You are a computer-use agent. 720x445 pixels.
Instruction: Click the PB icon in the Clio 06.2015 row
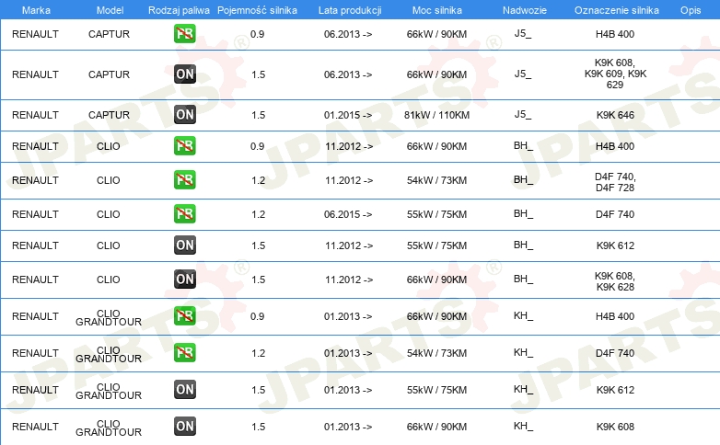pyautogui.click(x=184, y=213)
